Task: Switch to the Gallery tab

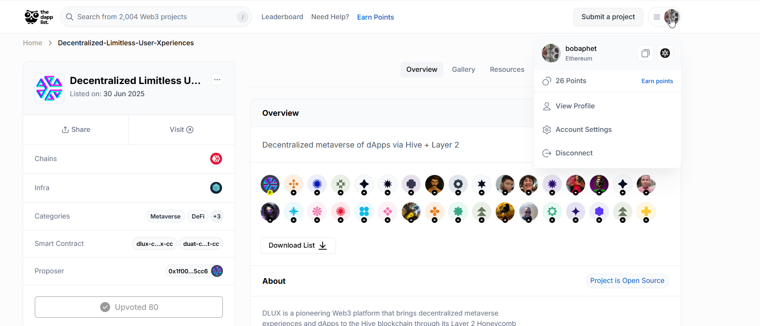Action: click(464, 70)
